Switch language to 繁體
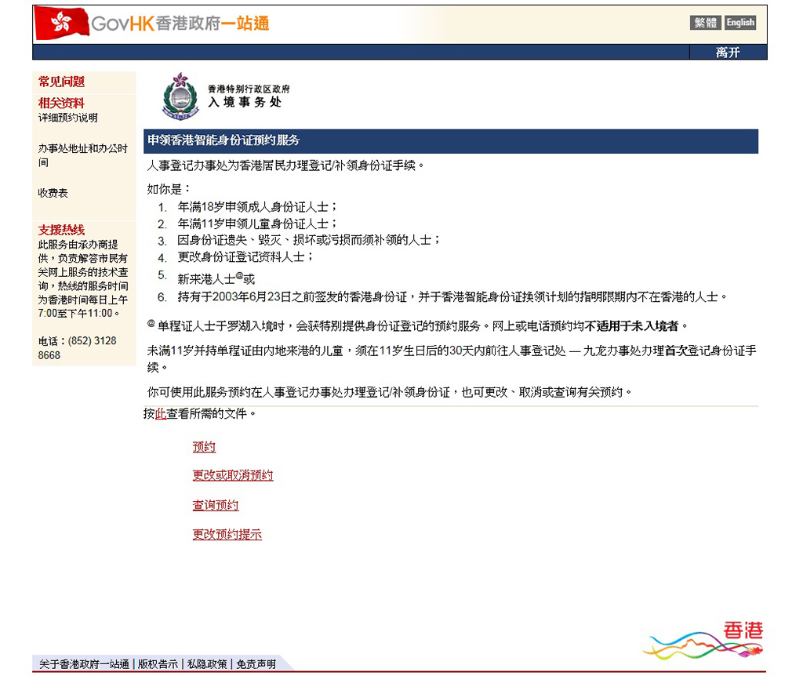The image size is (803, 694). (706, 23)
